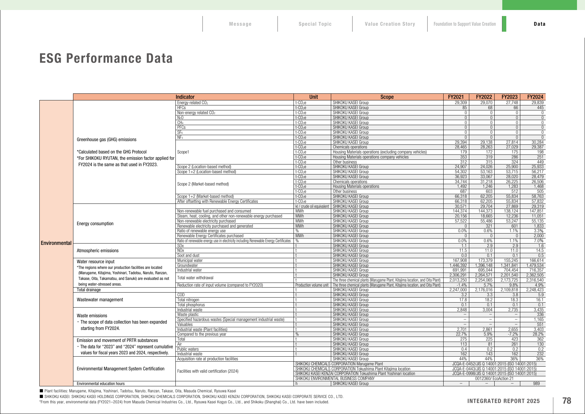Click the page number 78
The height and width of the screenshot is (414, 585).
pyautogui.click(x=567, y=401)
